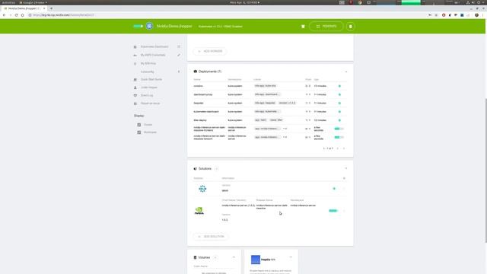The height and width of the screenshot is (274, 487).
Task: Select Kubeconfig in the sidebar
Action: tap(147, 72)
